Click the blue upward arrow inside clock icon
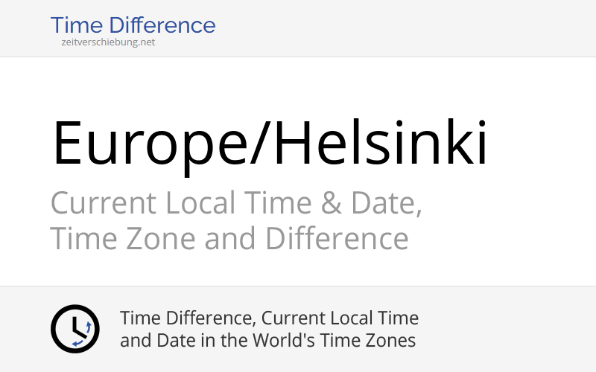The width and height of the screenshot is (596, 372). pyautogui.click(x=89, y=327)
